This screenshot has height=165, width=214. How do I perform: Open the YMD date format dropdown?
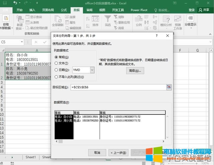pos(92,70)
